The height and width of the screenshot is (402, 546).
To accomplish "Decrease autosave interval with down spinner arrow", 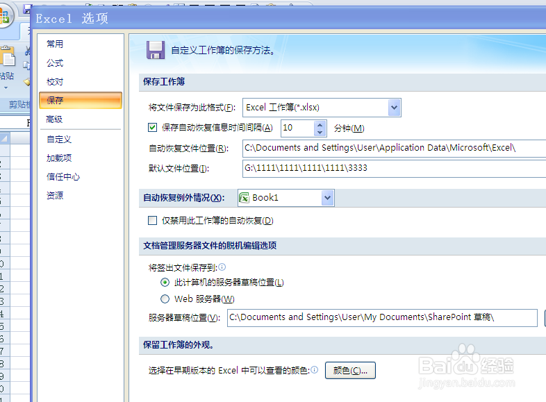I will click(x=320, y=132).
